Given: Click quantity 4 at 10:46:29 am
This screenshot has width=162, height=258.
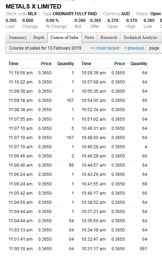Looking at the screenshot, I should point(146,147).
